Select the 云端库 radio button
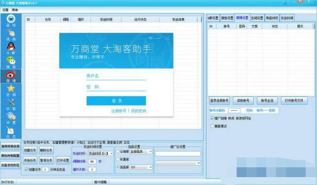The image size is (317, 185). click(118, 152)
